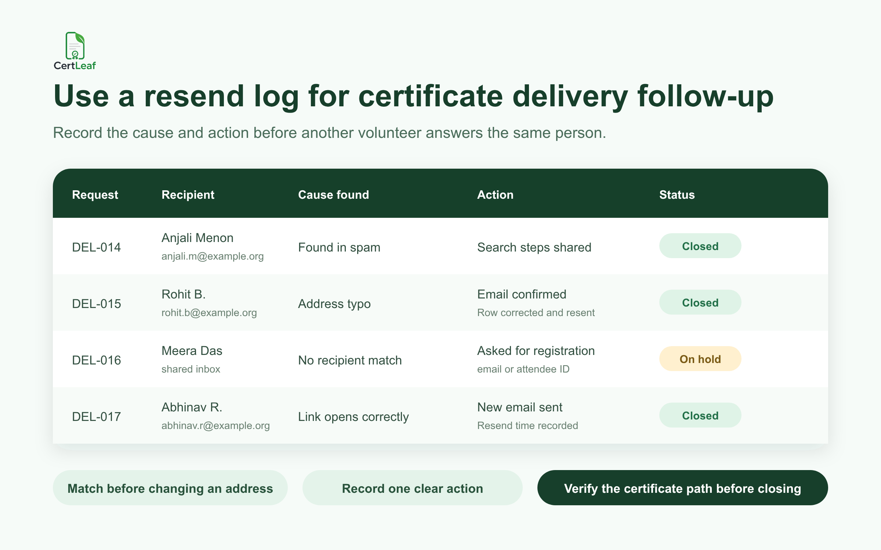The height and width of the screenshot is (550, 881).
Task: Click recipient name Rohit B.
Action: pos(184,294)
